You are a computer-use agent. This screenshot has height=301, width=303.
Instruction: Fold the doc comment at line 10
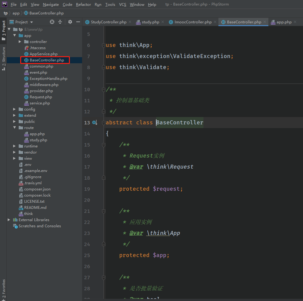[x=104, y=89]
